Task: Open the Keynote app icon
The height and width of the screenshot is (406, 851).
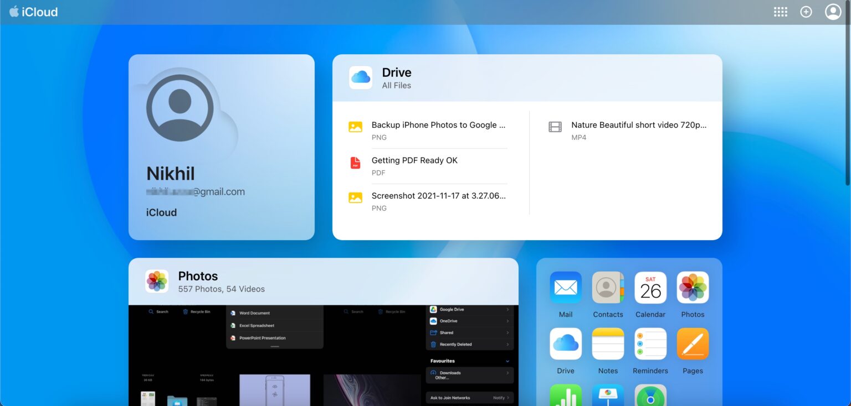Action: [608, 396]
